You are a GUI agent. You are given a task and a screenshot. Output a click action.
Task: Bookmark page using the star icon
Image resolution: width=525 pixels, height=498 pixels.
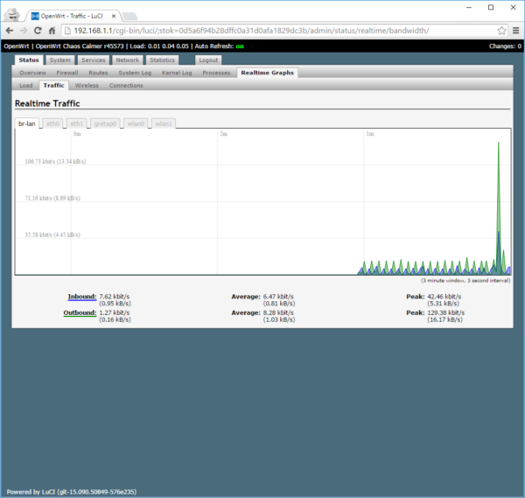pyautogui.click(x=501, y=30)
